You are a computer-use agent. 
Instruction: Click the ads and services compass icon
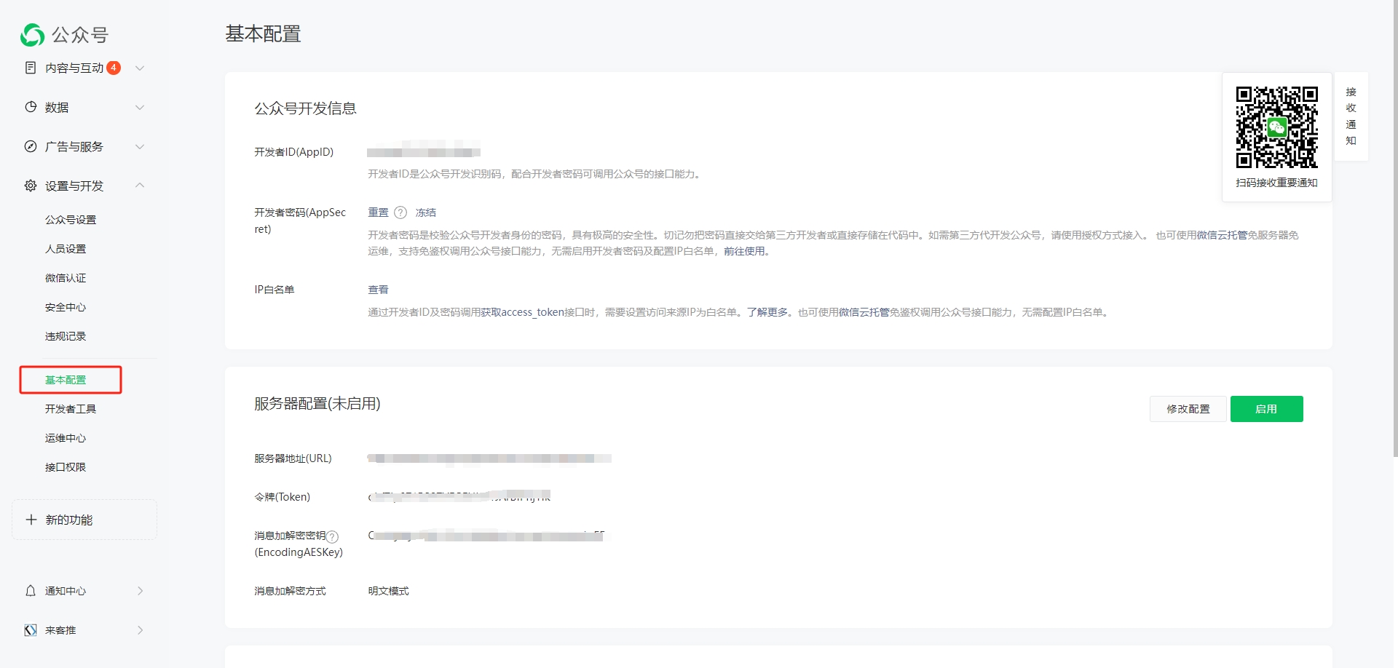(31, 146)
